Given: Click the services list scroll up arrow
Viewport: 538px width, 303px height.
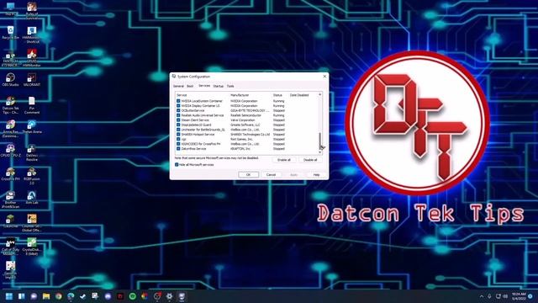Looking at the screenshot, I should tap(320, 94).
